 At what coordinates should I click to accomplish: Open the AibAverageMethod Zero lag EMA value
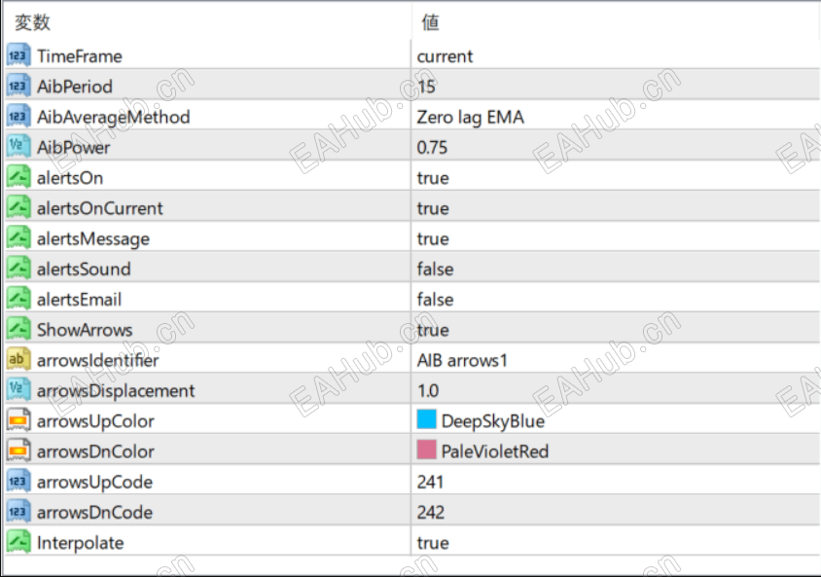click(470, 118)
